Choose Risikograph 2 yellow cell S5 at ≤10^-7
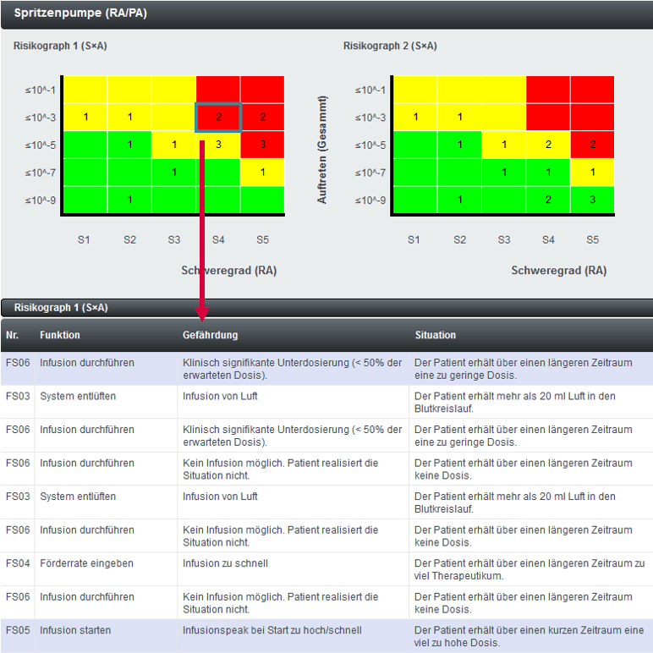 tap(592, 173)
